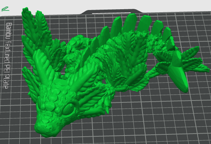The height and width of the screenshot is (144, 211).
Task: Click the green pencil edit-plate-name icon
Action: point(5,9)
